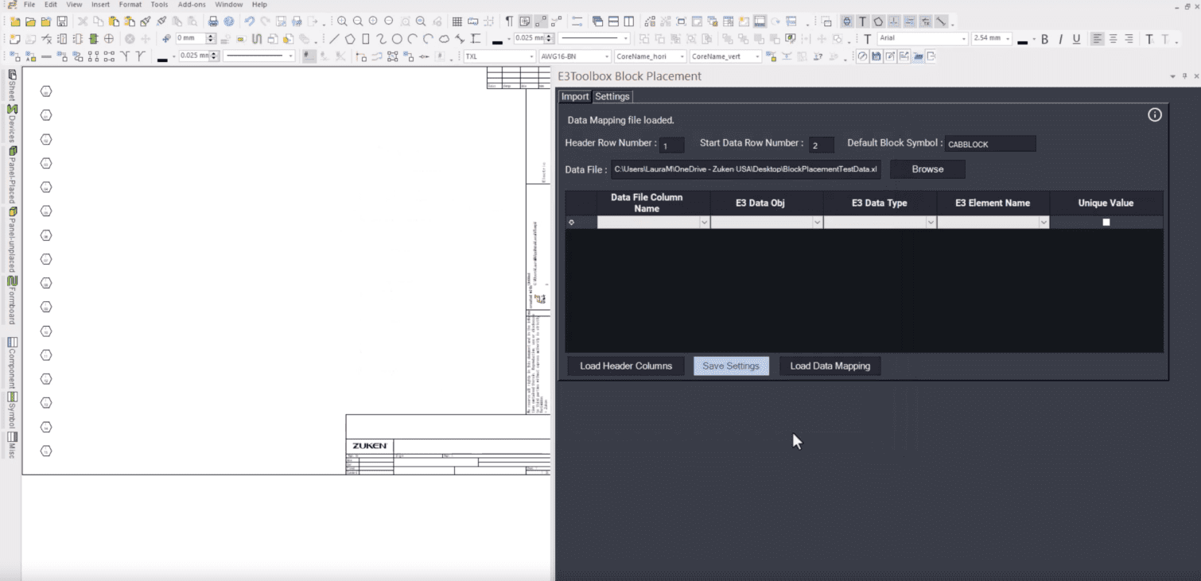
Task: Click the Cut scissors icon
Action: click(x=83, y=21)
